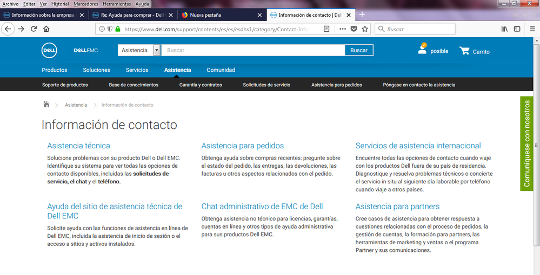The image size is (540, 275).
Task: Open Asistencia para pedidos in submenu bar
Action: (x=336, y=85)
